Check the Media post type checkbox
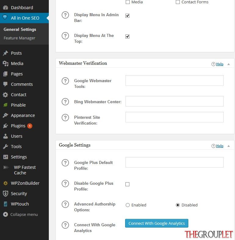 tap(128, 2)
